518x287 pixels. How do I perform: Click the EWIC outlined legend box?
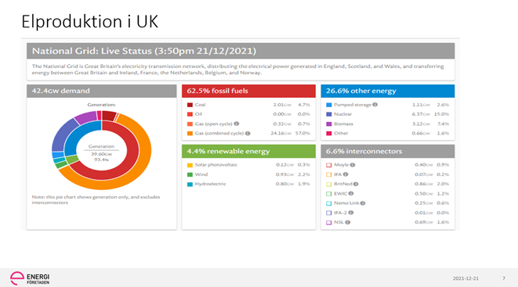click(x=328, y=194)
